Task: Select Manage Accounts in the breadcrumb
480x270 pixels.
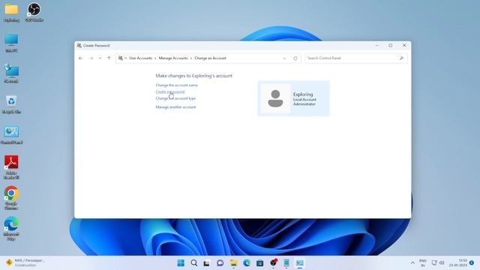Action: [x=173, y=58]
